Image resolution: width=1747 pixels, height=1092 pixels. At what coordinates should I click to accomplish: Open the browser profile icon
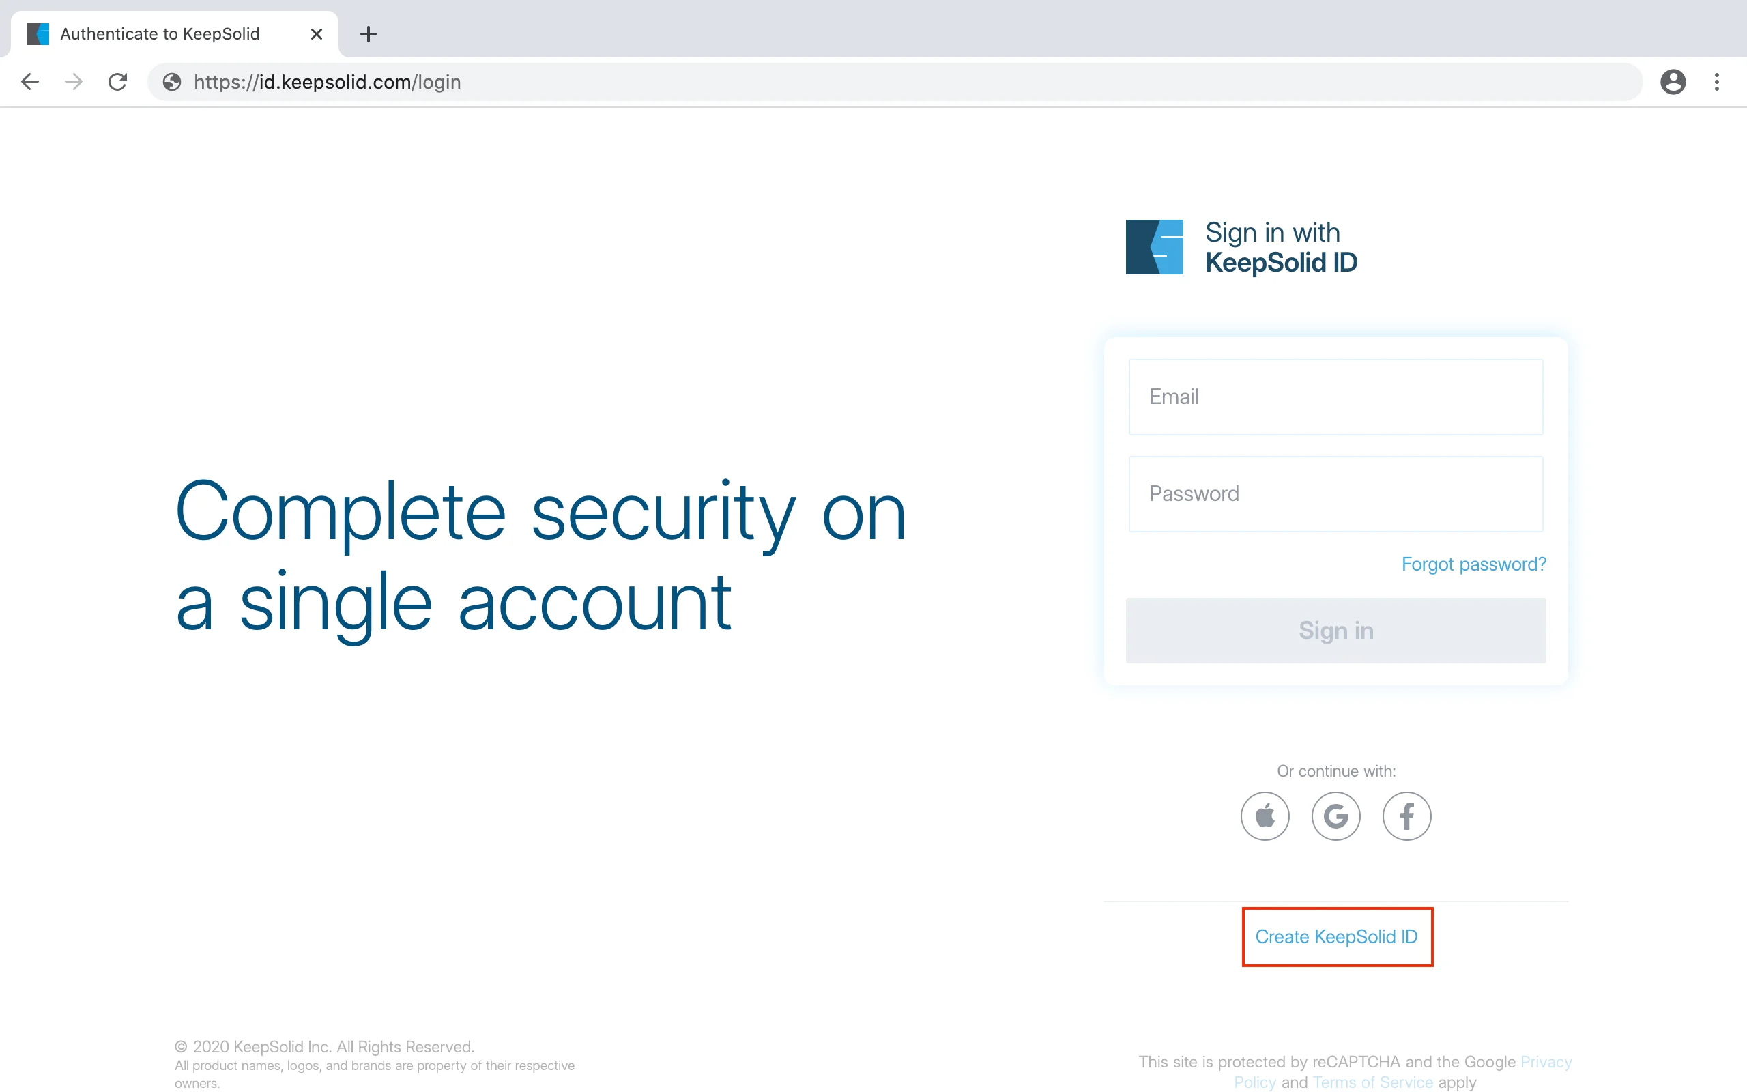[1673, 82]
